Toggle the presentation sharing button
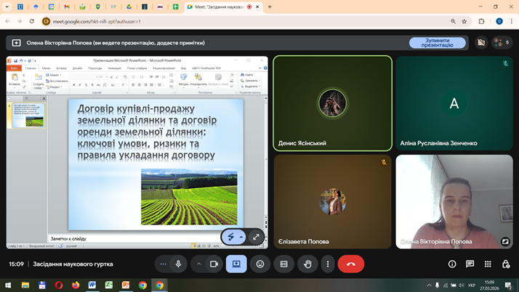The image size is (519, 292). tap(236, 264)
